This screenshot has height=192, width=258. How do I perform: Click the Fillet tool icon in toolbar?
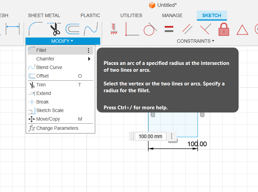tap(36, 29)
